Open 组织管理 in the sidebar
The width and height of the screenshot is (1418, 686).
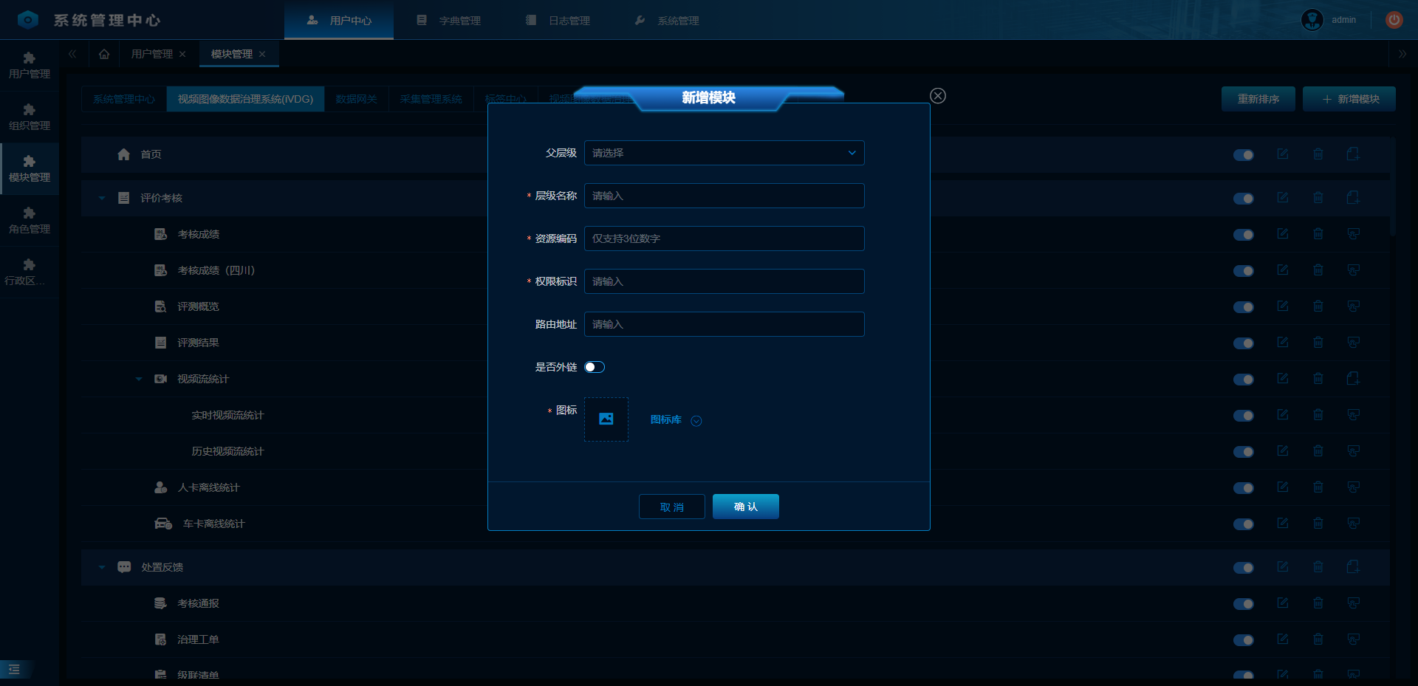(x=30, y=117)
